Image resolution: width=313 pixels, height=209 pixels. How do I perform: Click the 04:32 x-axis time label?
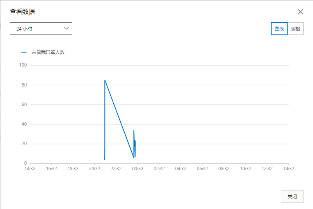pos(181,168)
